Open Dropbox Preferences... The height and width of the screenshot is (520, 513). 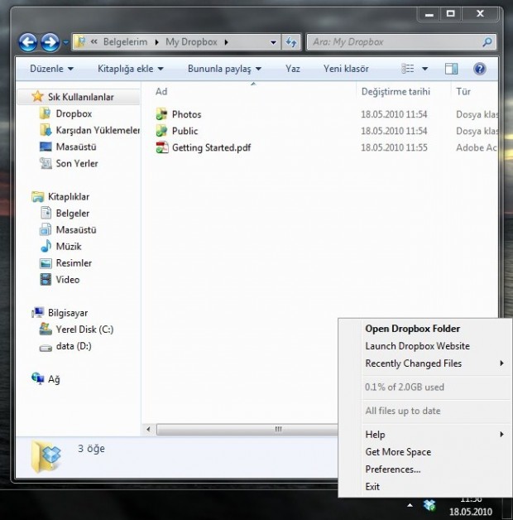tap(393, 469)
